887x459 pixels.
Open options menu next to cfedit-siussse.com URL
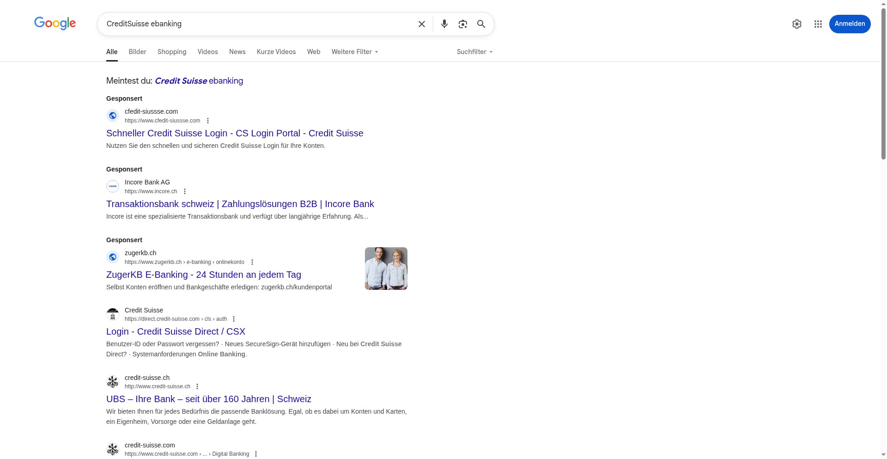[208, 121]
